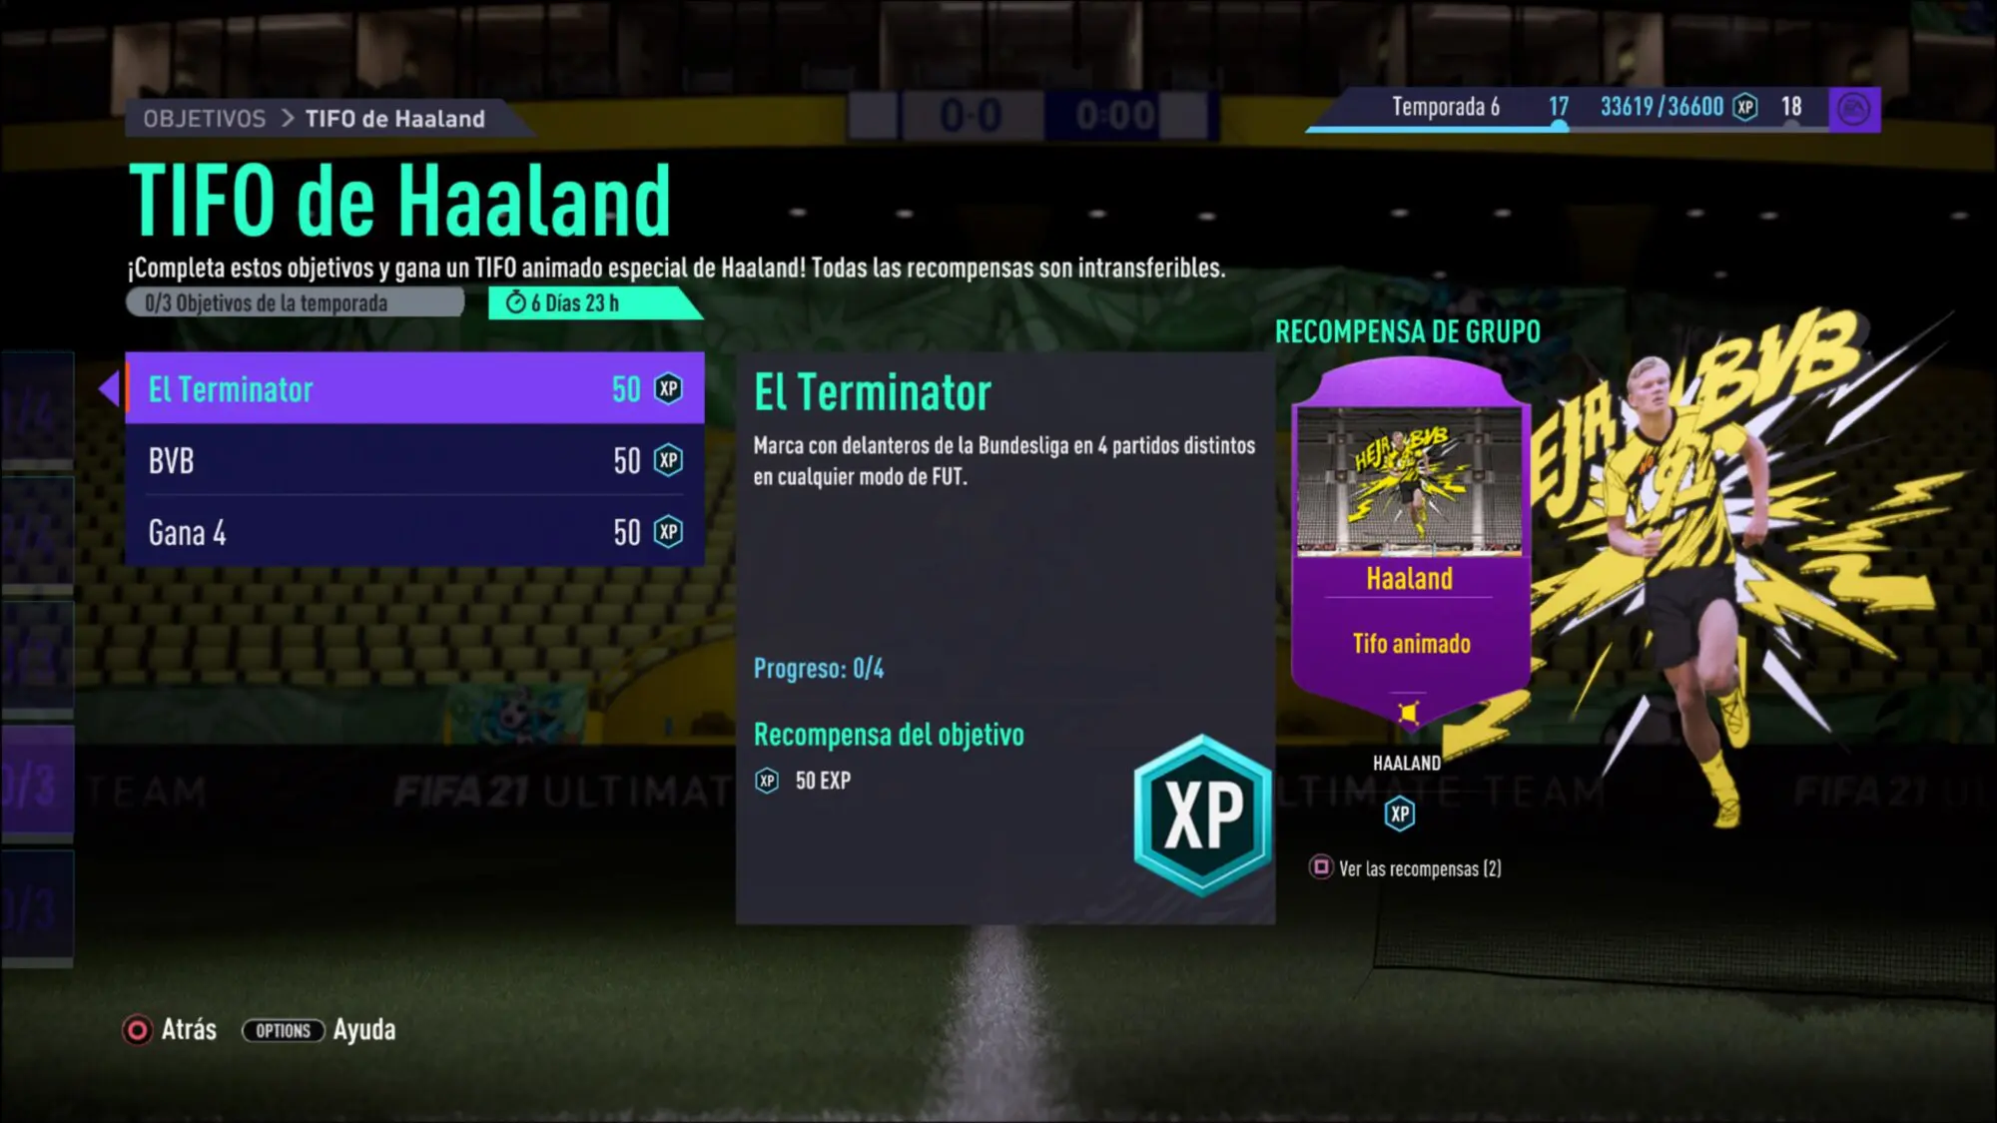This screenshot has height=1123, width=1997.
Task: Click the purple left arrow beside El Terminator
Action: pyautogui.click(x=110, y=388)
